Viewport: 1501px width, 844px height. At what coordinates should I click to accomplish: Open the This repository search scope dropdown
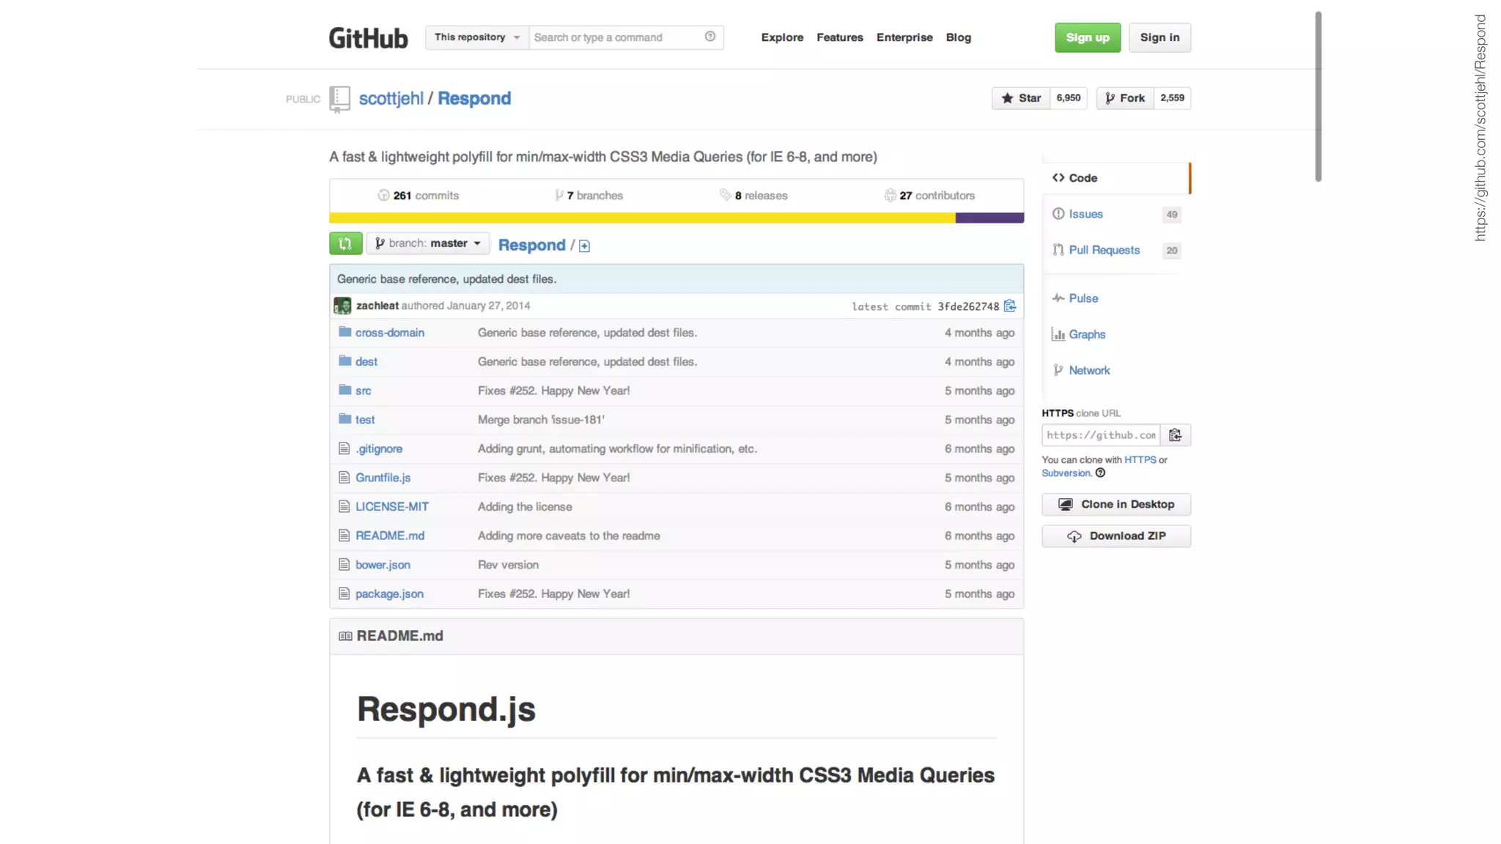(x=477, y=37)
